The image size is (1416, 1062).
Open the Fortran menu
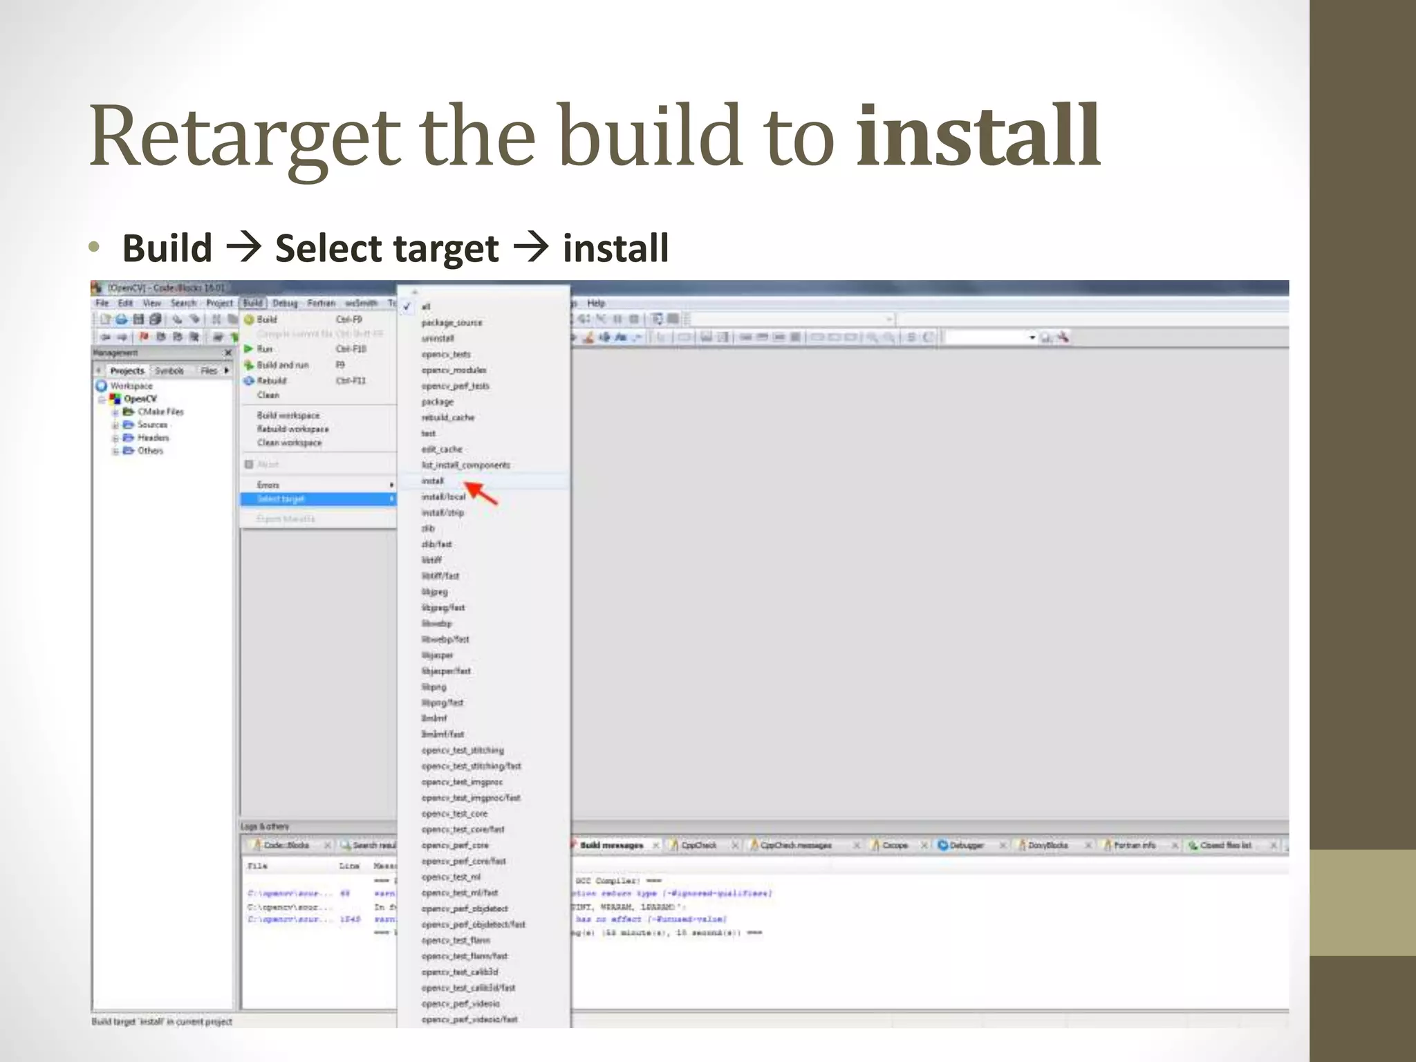point(322,303)
